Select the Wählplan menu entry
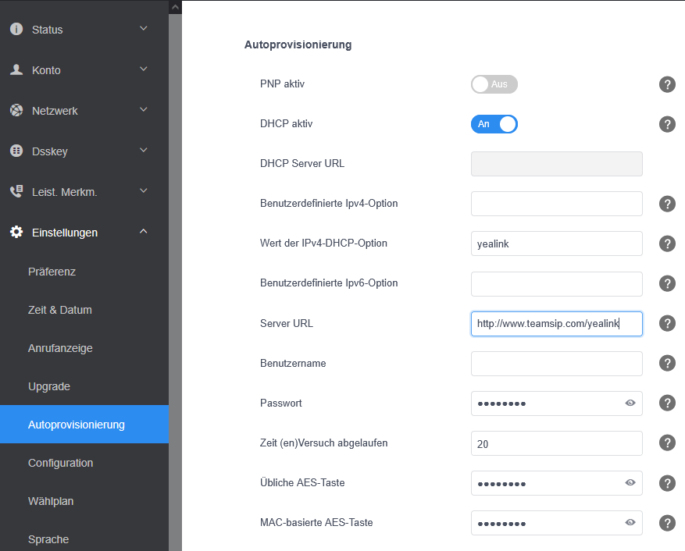The image size is (685, 551). [51, 501]
